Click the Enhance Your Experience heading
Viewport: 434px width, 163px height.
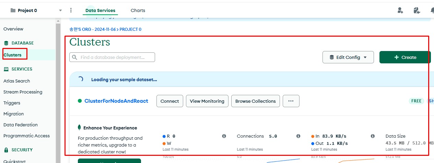click(110, 128)
